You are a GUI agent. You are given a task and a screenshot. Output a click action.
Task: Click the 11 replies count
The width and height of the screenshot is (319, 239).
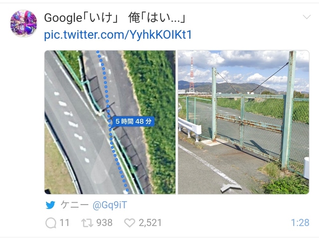(64, 223)
